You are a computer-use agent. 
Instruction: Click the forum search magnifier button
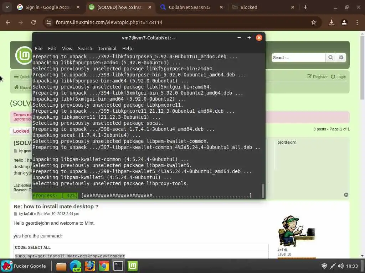[x=331, y=58]
